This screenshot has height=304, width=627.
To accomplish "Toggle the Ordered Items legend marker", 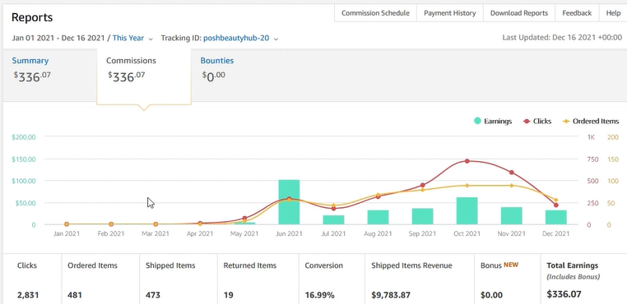I will click(x=566, y=122).
